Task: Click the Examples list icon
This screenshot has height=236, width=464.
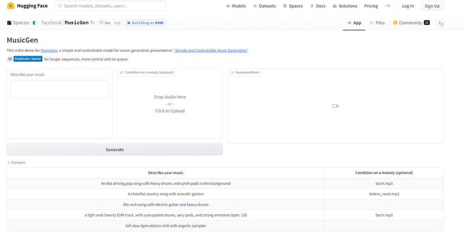Action: tap(8, 162)
